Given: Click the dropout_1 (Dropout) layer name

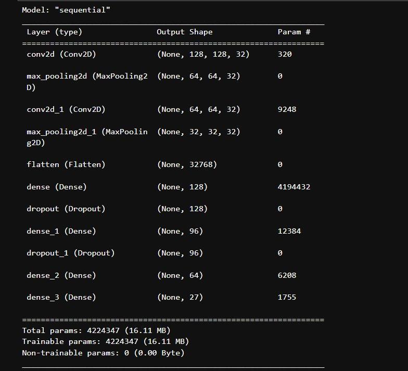Looking at the screenshot, I should coord(71,253).
